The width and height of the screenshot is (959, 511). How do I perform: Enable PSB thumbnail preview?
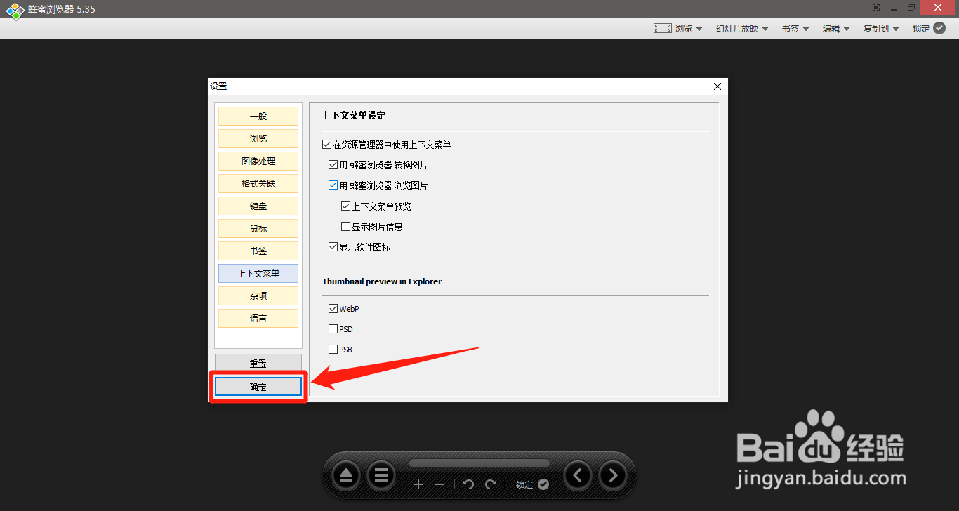click(333, 350)
